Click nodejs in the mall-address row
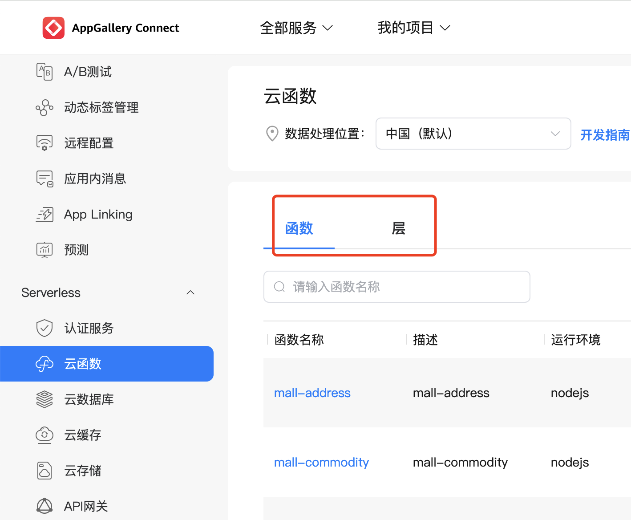This screenshot has height=520, width=631. (570, 393)
